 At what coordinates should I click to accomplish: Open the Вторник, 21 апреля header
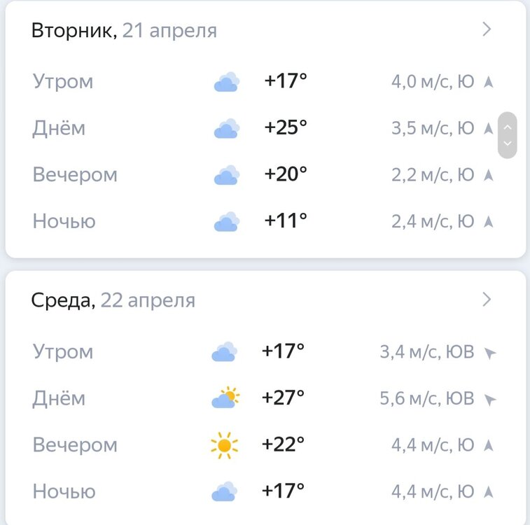tap(124, 30)
